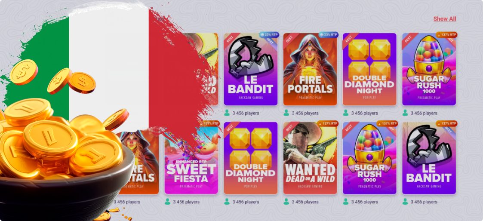Open the top-row Le Bandit game card

click(251, 69)
